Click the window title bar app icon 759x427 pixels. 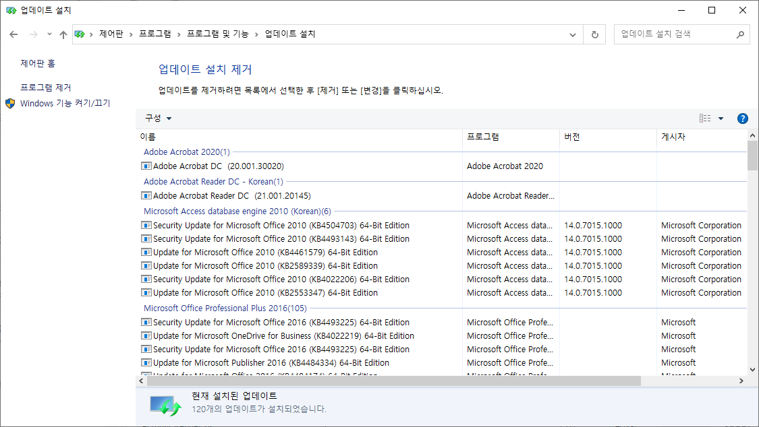pos(11,10)
